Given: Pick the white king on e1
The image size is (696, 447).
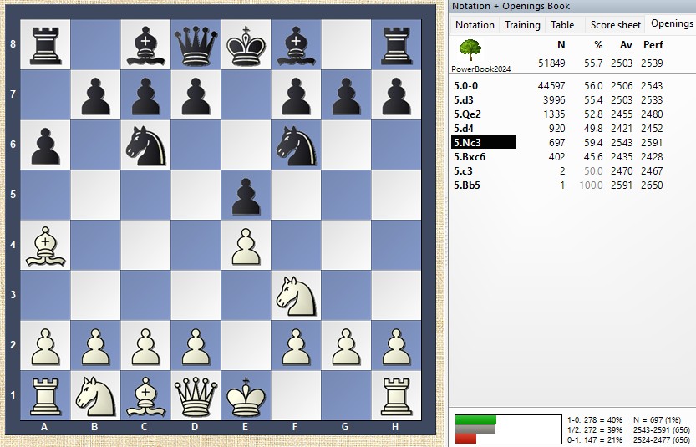Looking at the screenshot, I should pyautogui.click(x=246, y=396).
